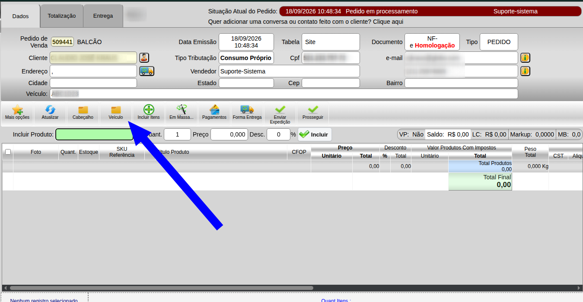Click the delivery truck icon beside Endereço
The width and height of the screenshot is (583, 302).
click(x=147, y=71)
